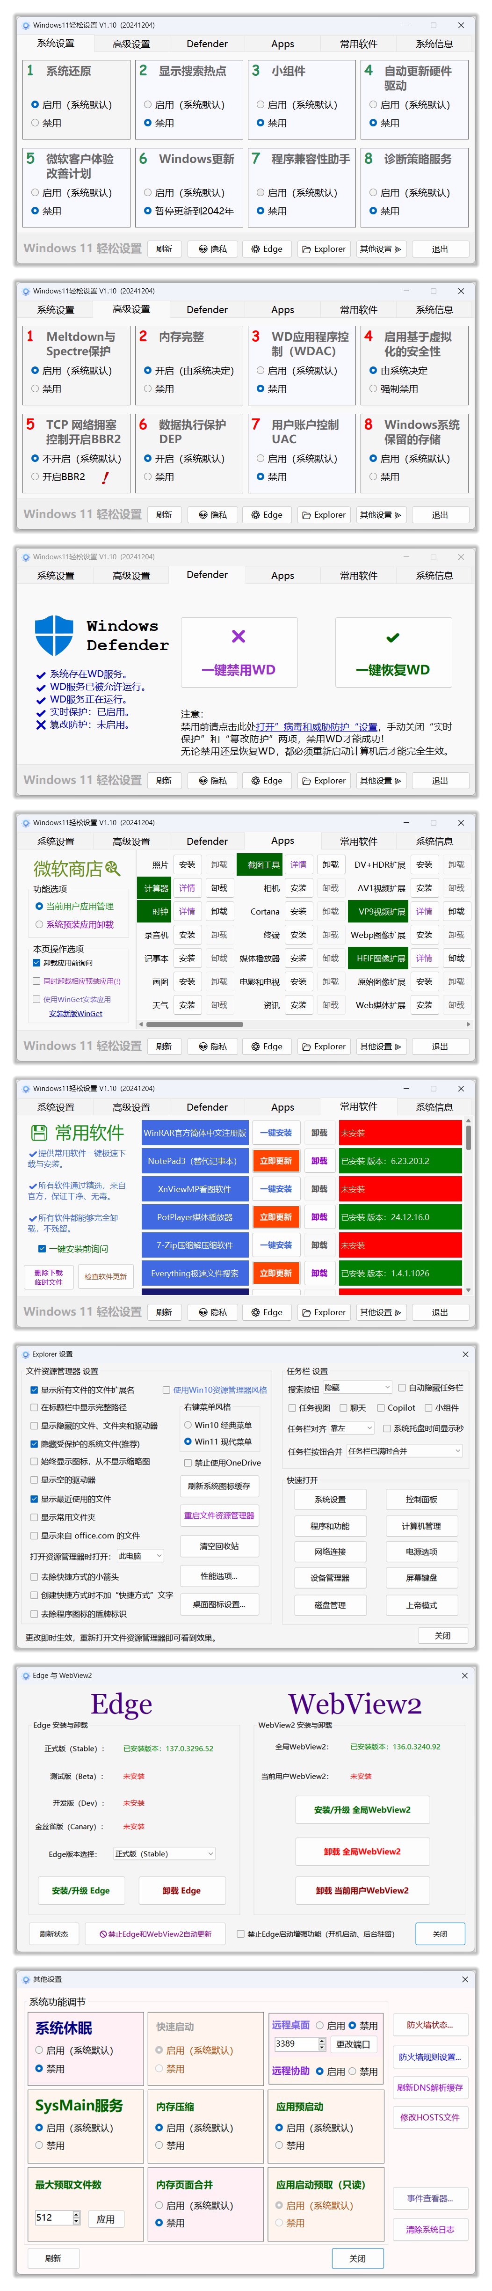Screen dimensions: 492x2291
Task: Click the green check 一键恢复WD button
Action: point(392,652)
